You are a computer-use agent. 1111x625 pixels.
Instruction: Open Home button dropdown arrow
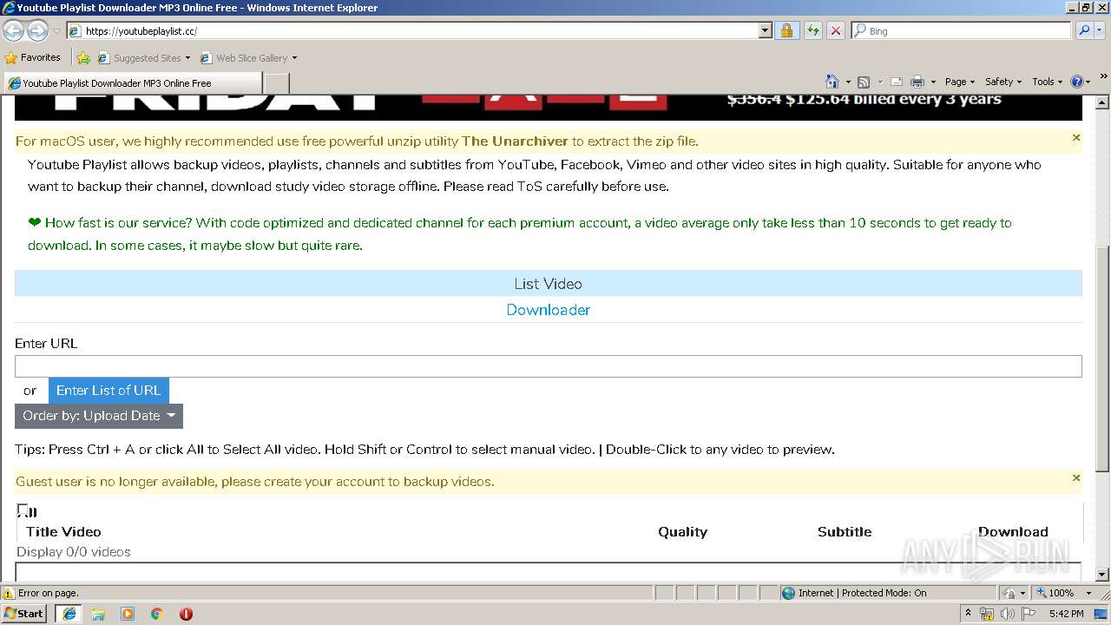848,82
